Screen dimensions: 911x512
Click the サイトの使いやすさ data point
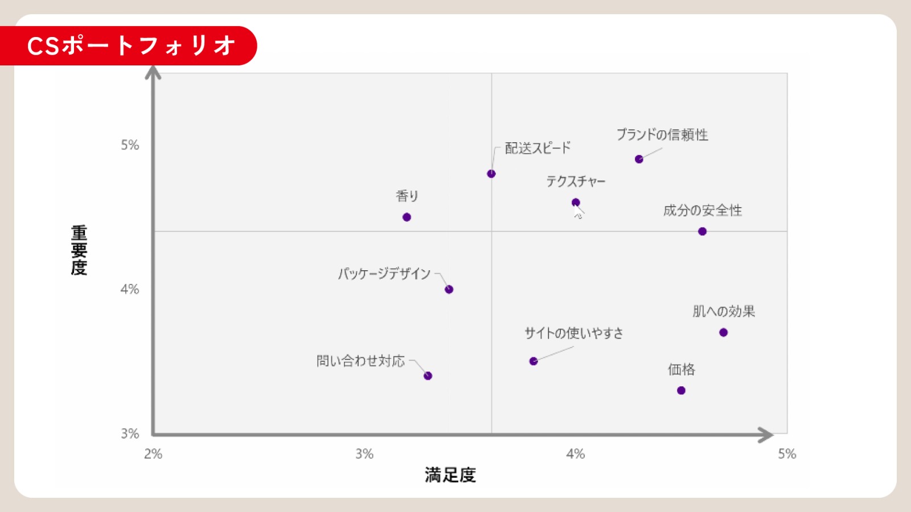534,361
